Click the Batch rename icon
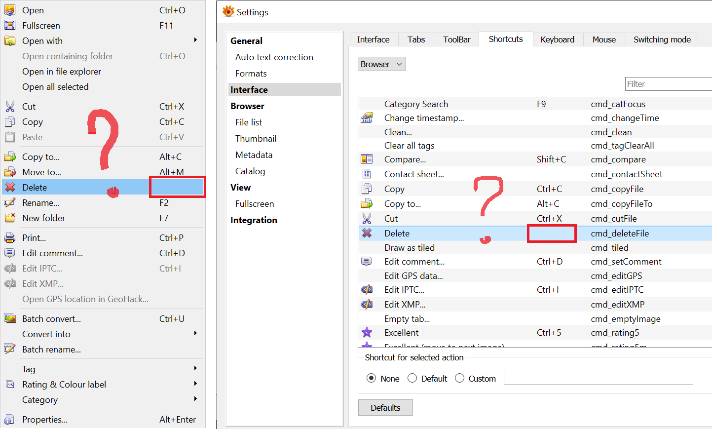This screenshot has width=712, height=429. [10, 349]
